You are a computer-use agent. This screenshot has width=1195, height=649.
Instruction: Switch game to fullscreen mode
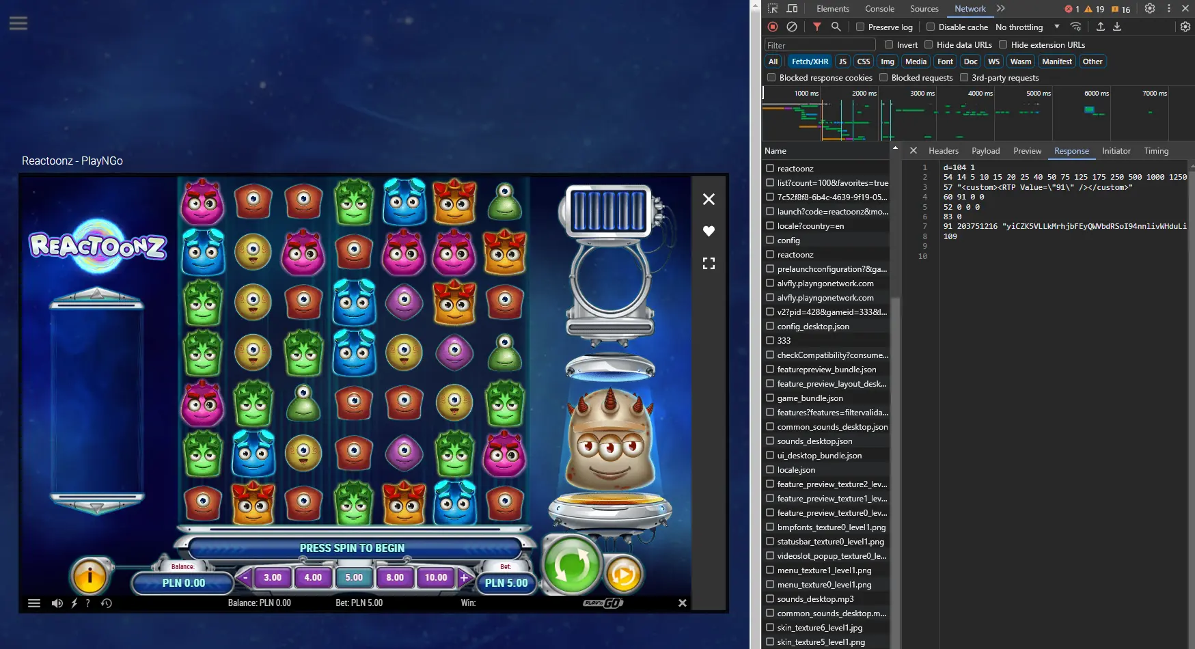coord(709,263)
